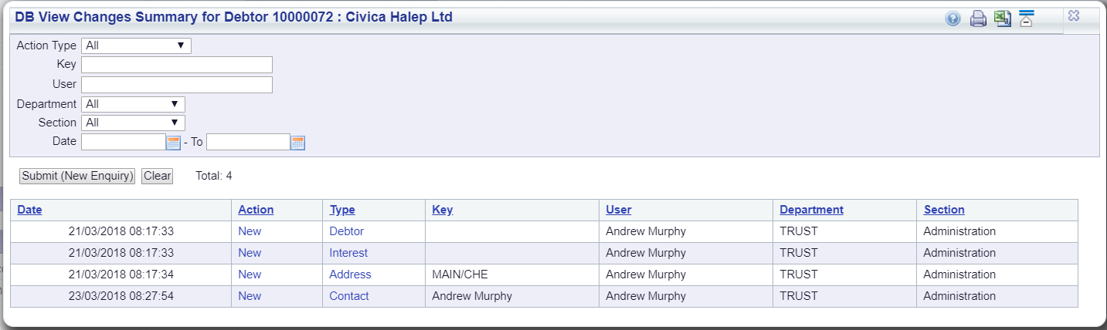Viewport: 1107px width, 330px height.
Task: Export results to Excel
Action: click(x=1003, y=19)
